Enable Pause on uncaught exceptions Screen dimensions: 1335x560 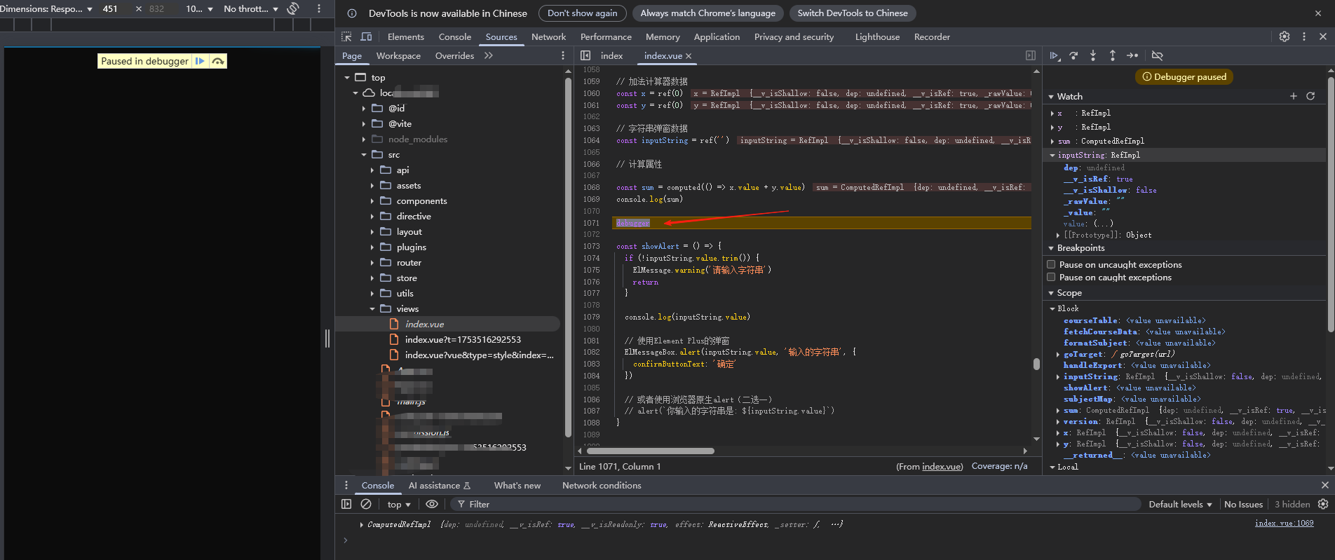(1051, 264)
